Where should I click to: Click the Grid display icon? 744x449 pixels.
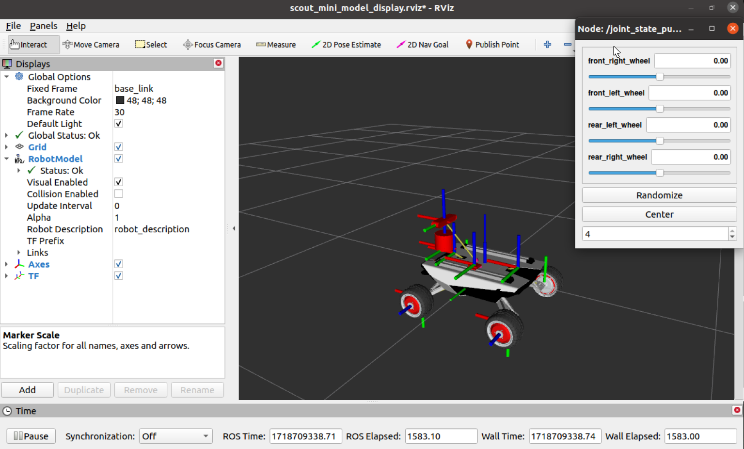pos(19,146)
